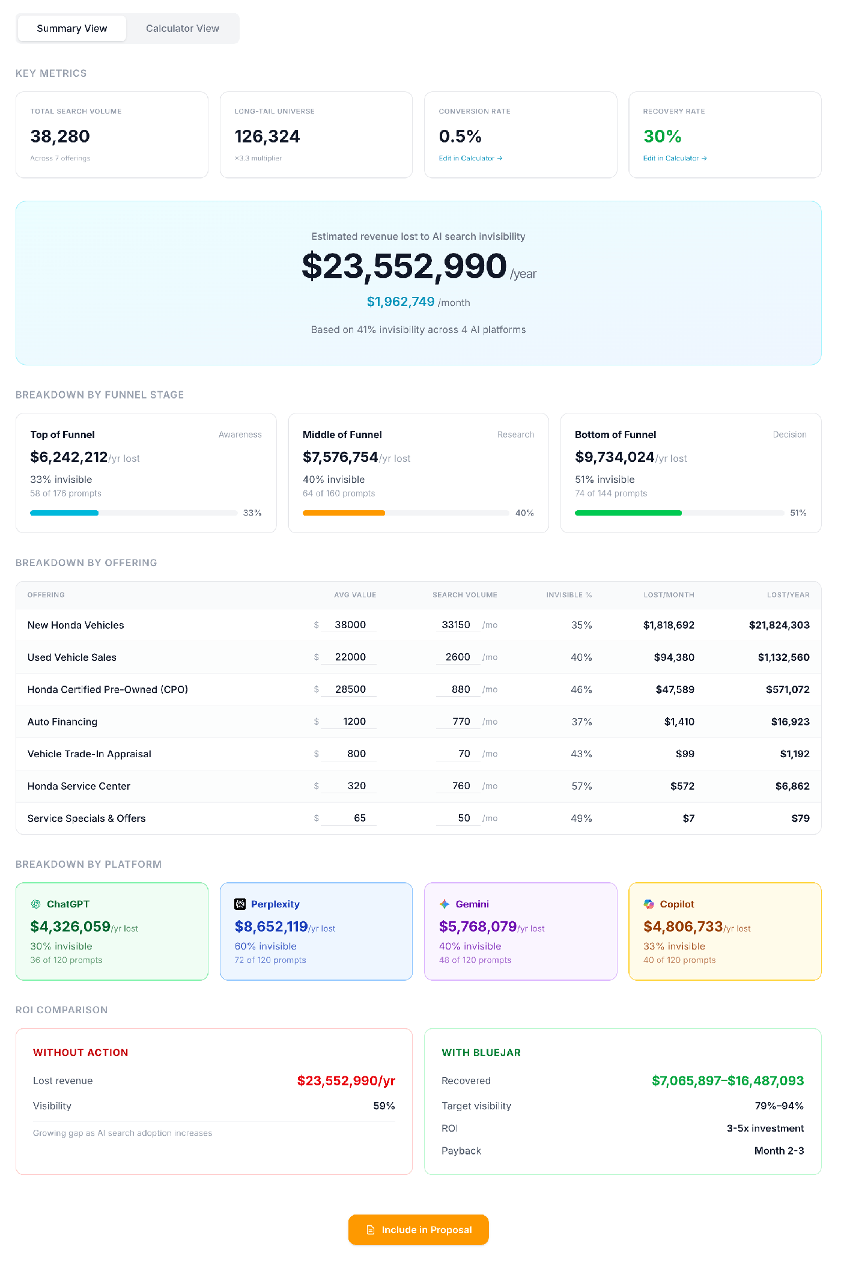Click ChatGPT $4,326,059 lost amount

point(70,927)
